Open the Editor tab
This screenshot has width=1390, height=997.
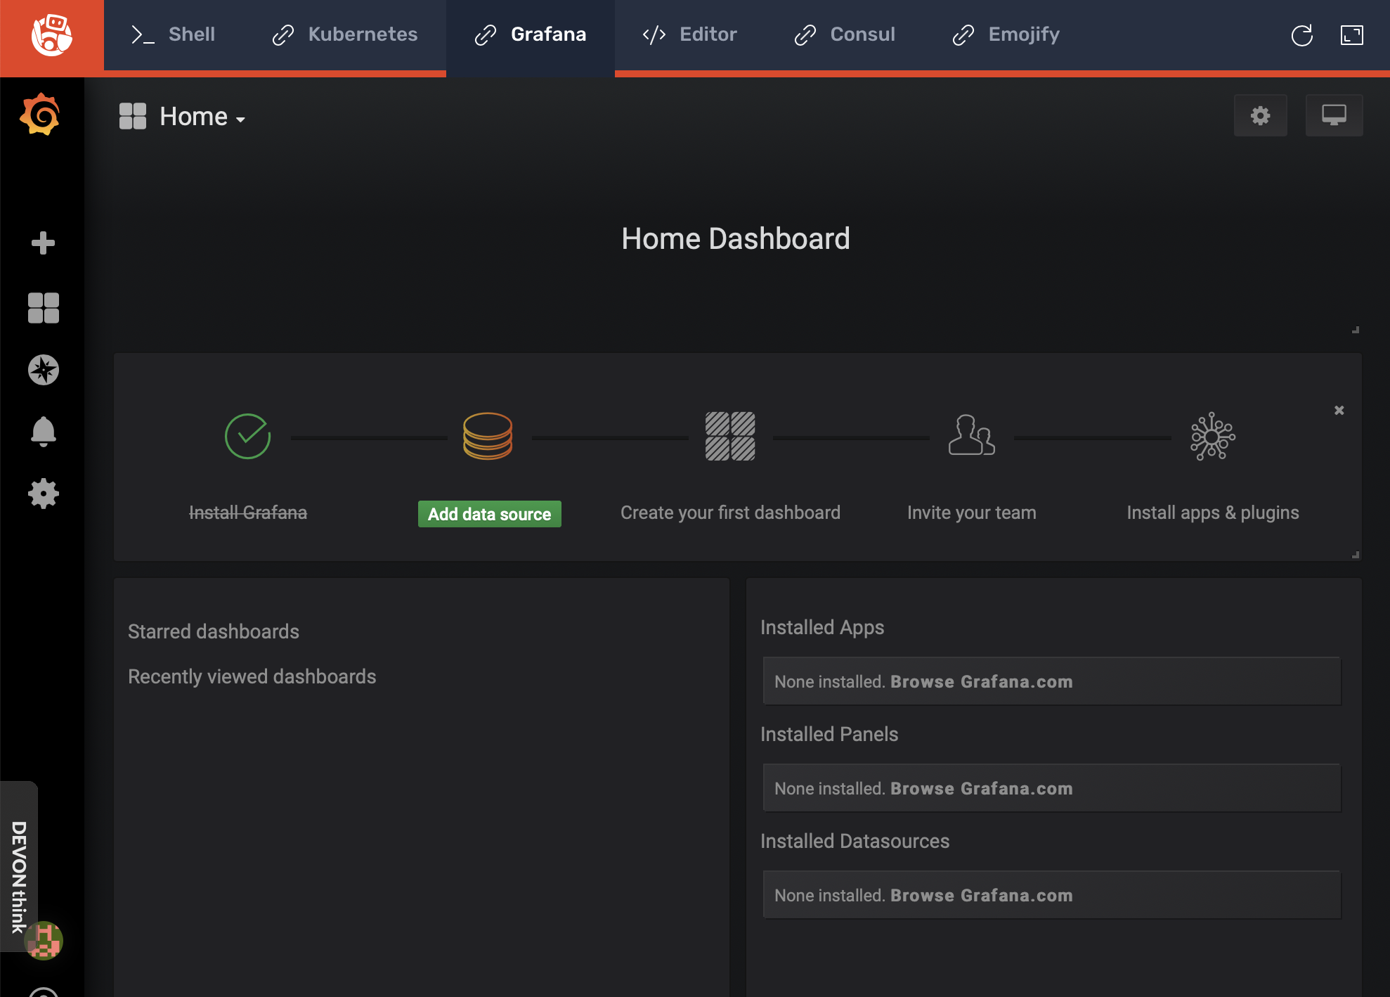tap(689, 34)
